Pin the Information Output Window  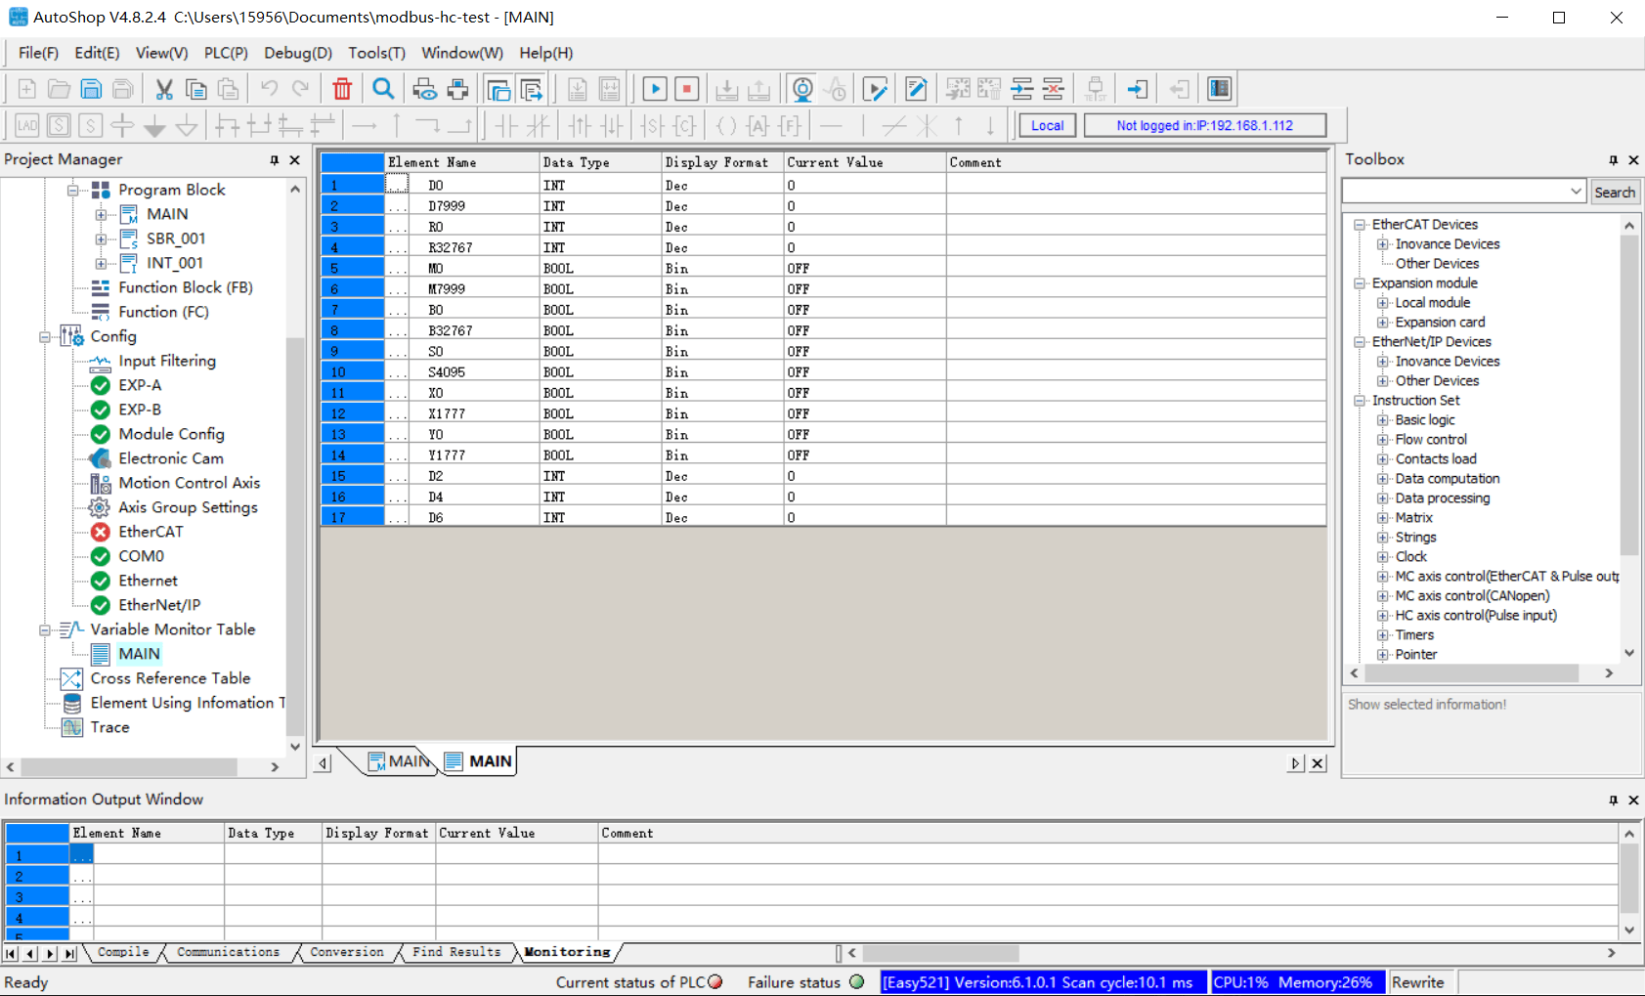(x=1612, y=799)
